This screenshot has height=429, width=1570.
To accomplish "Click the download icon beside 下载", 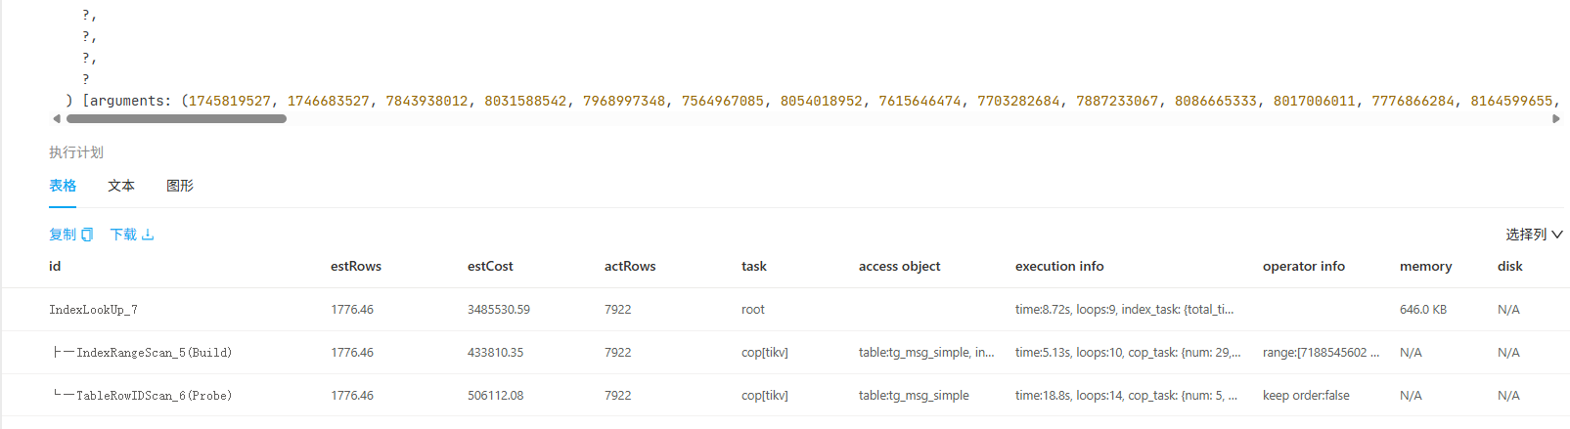I will (148, 235).
